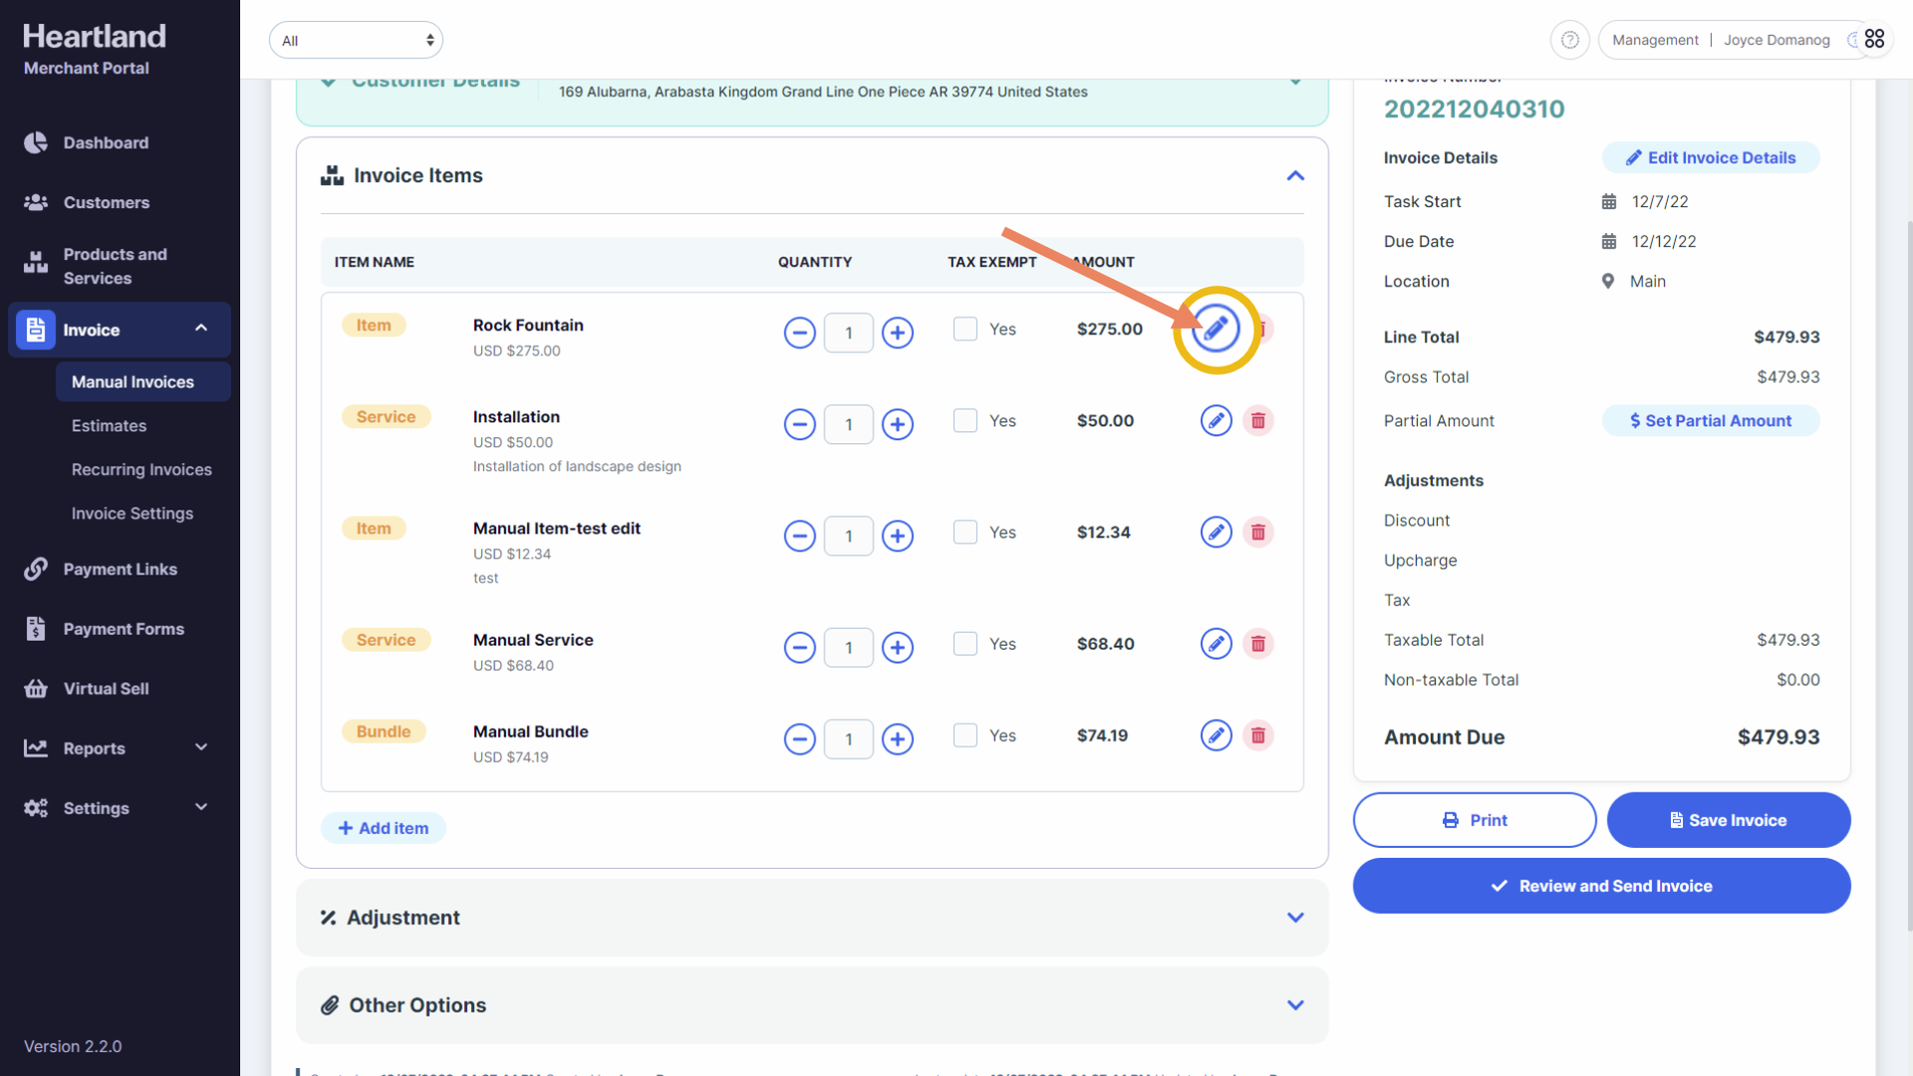The image size is (1913, 1076).
Task: Collapse the Invoice Items section
Action: 1295,176
